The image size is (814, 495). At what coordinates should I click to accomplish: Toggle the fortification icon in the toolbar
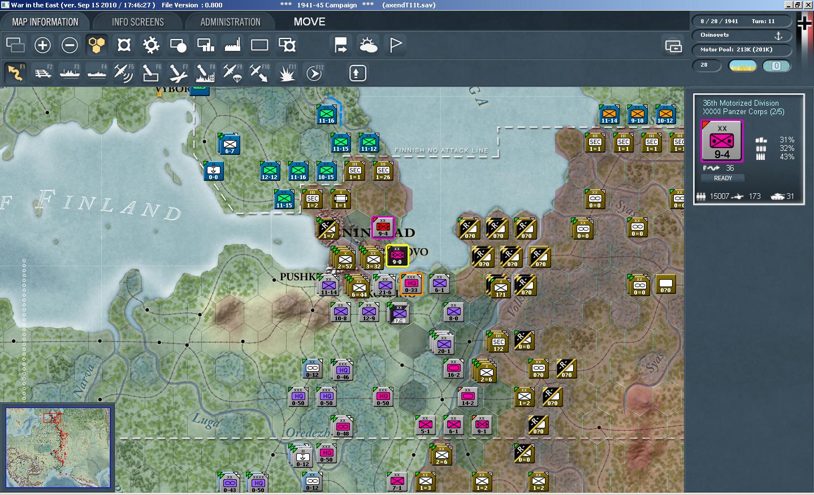click(x=124, y=45)
